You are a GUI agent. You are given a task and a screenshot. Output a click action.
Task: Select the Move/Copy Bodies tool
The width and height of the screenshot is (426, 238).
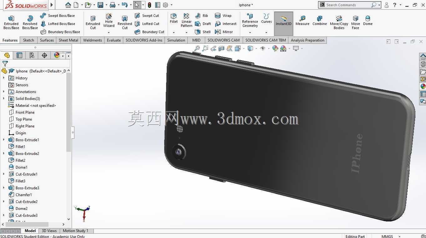point(339,22)
